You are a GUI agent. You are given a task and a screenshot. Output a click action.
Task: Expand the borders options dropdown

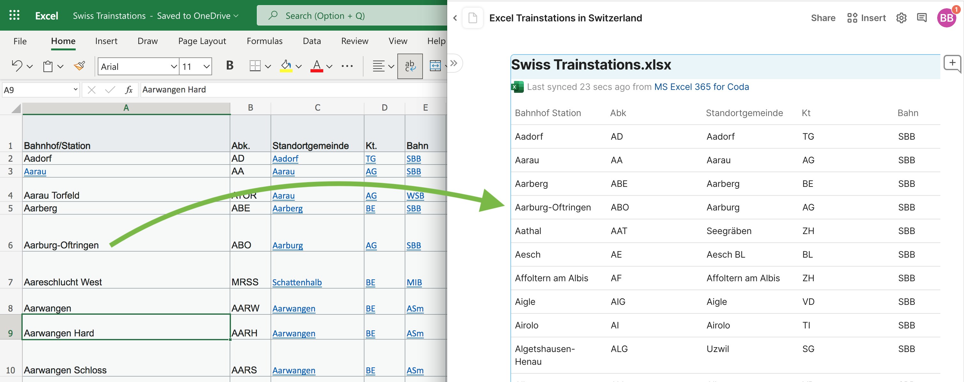268,66
